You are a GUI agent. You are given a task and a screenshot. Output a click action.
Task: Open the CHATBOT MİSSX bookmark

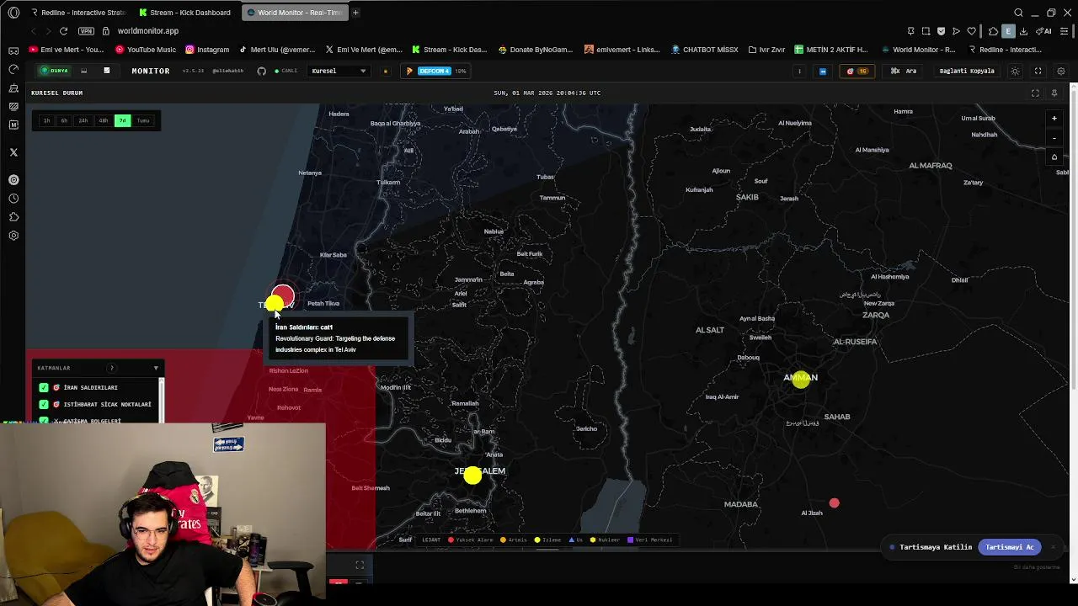[705, 50]
